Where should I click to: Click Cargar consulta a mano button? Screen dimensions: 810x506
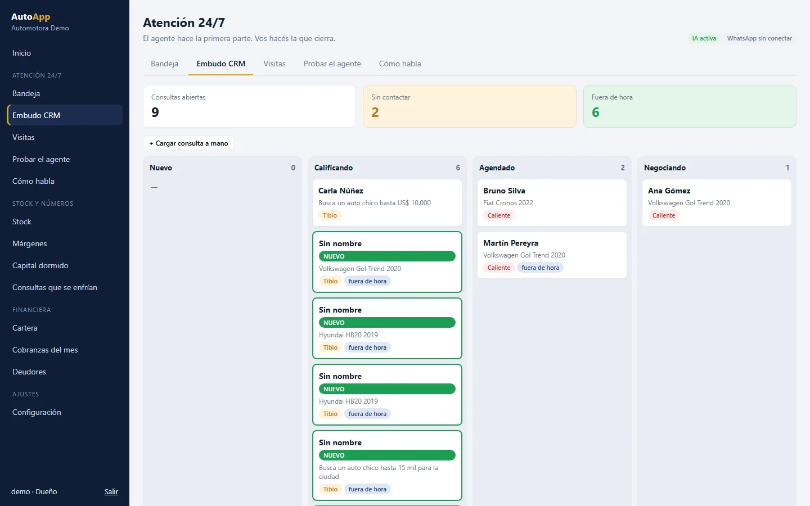click(188, 143)
